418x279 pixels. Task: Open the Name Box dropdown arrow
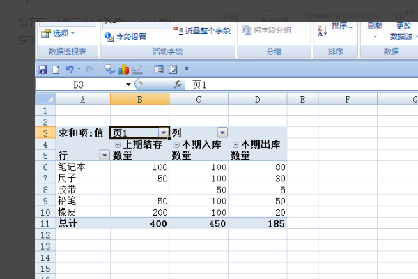tap(129, 84)
